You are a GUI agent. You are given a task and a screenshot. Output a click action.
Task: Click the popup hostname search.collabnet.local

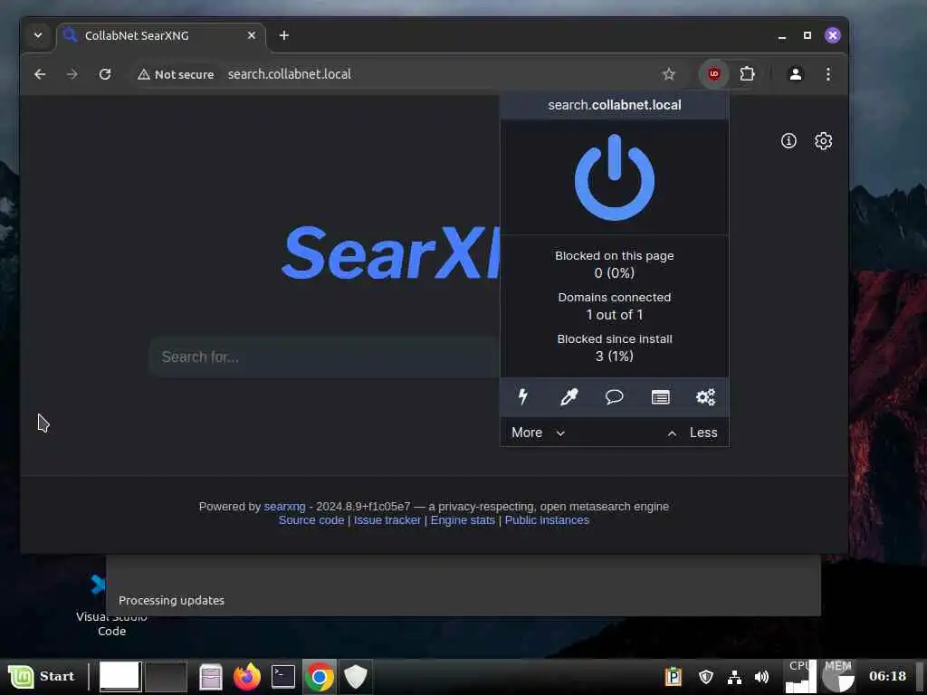click(x=615, y=105)
